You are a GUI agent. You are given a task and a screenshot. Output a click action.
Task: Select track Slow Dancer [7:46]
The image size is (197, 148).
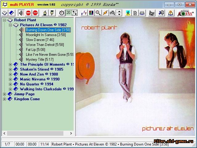click(x=40, y=40)
